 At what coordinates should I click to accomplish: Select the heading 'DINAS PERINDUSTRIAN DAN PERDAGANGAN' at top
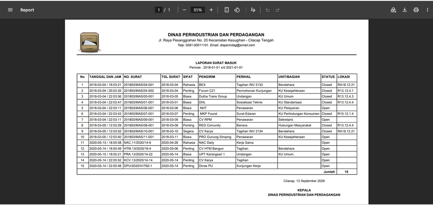(216, 35)
